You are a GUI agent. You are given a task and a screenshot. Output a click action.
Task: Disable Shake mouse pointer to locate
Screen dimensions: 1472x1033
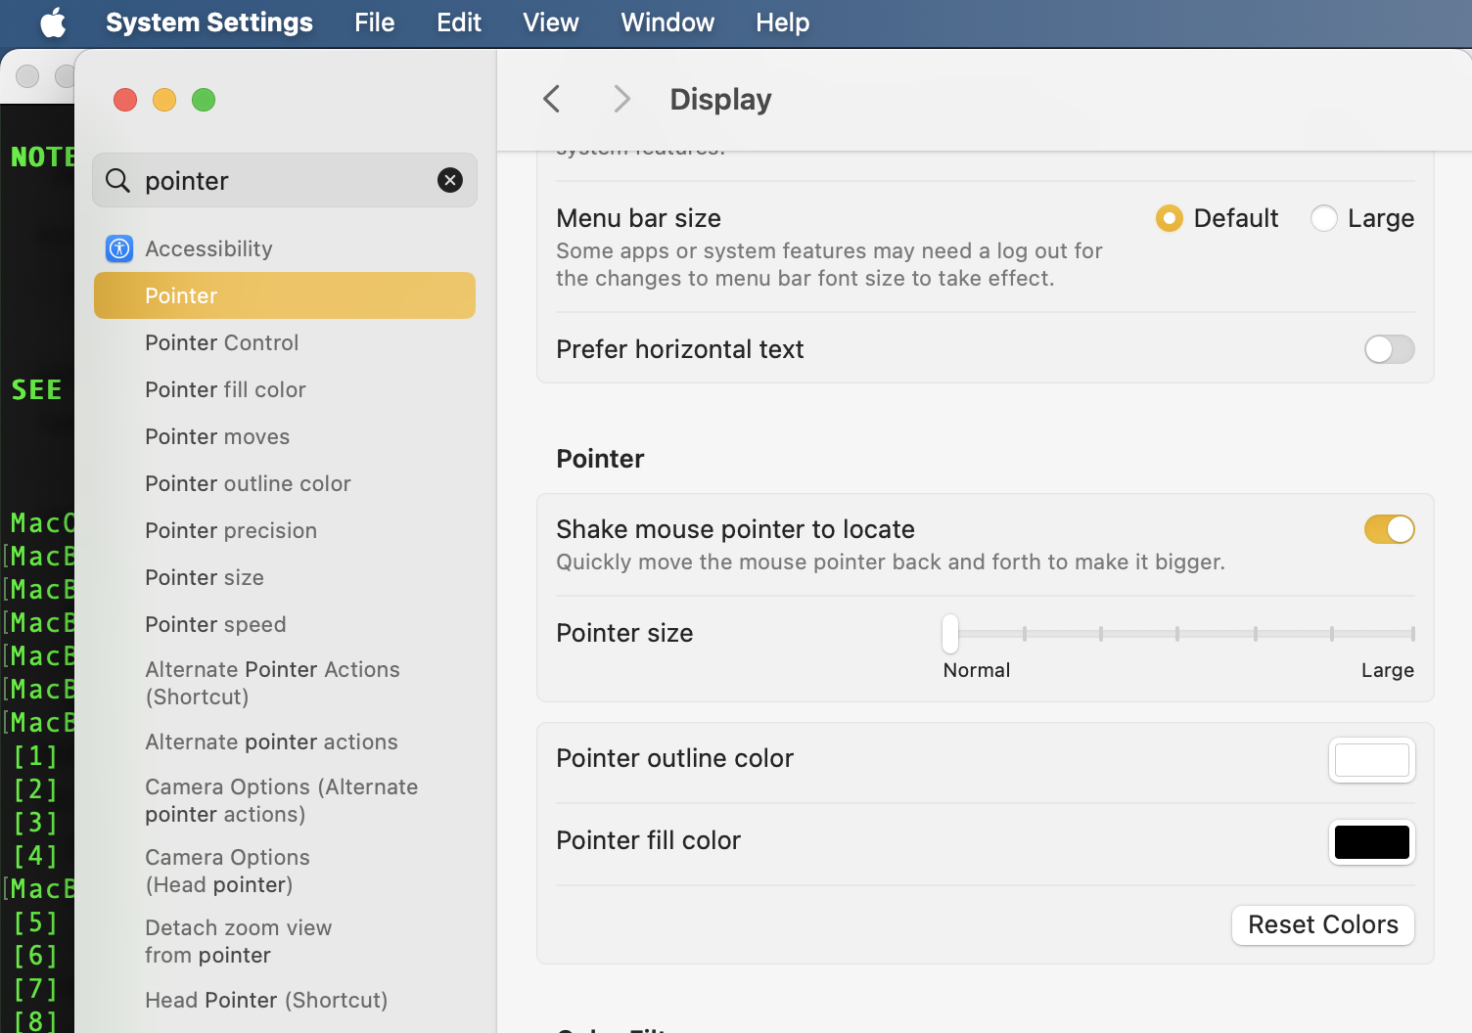[x=1389, y=529]
